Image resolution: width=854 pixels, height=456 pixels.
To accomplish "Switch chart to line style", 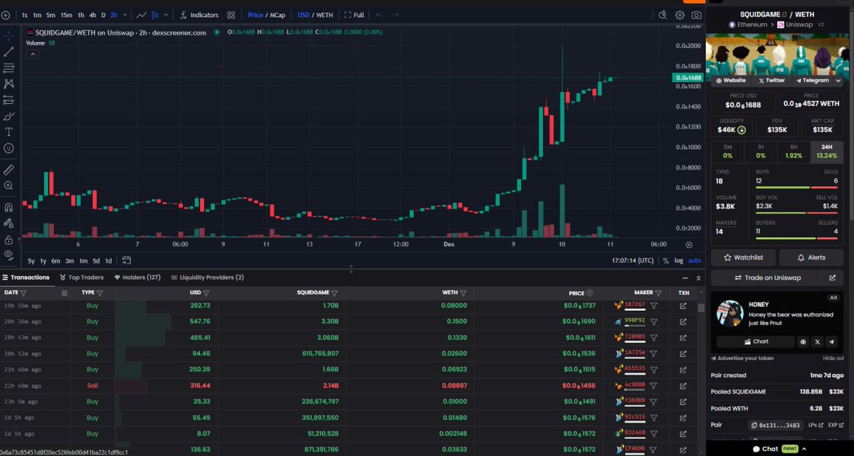I will coord(142,15).
